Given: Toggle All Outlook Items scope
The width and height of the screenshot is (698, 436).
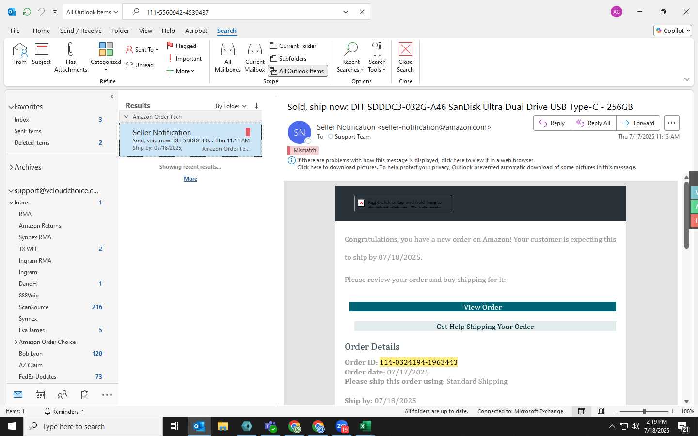Looking at the screenshot, I should [x=298, y=71].
